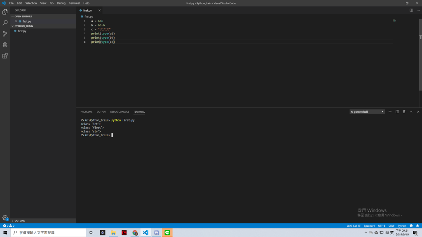The height and width of the screenshot is (237, 422).
Task: Select language mode Python in status bar
Action: click(x=402, y=226)
